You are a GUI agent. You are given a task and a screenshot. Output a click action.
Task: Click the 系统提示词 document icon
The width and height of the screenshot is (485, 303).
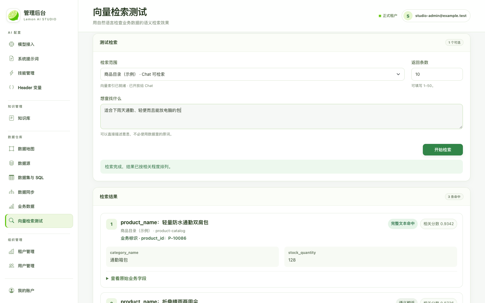(x=12, y=58)
